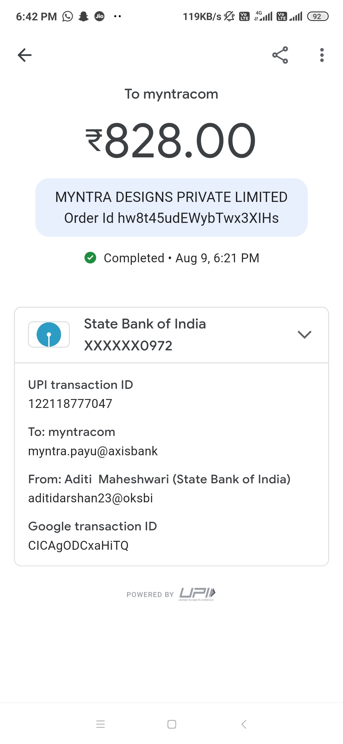Tap the Snapchat notification icon

pos(84,16)
